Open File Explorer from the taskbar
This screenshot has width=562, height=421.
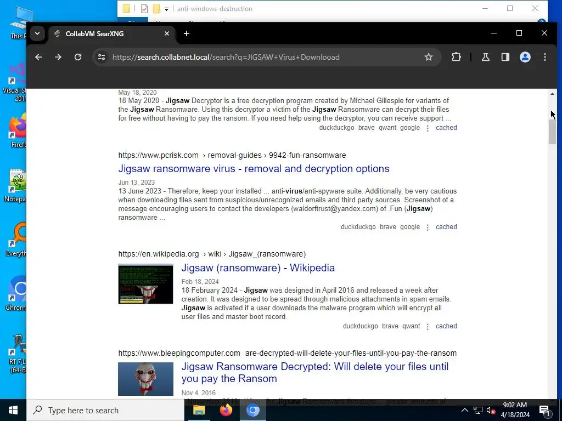(199, 410)
